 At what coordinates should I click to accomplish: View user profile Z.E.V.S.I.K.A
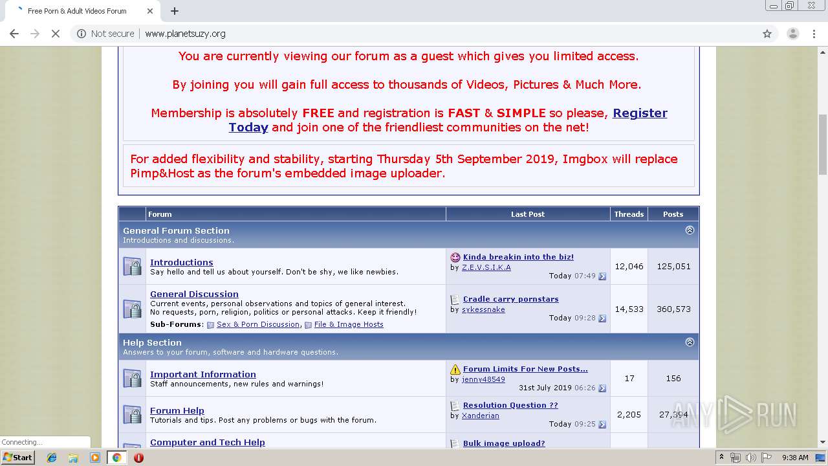tap(486, 267)
